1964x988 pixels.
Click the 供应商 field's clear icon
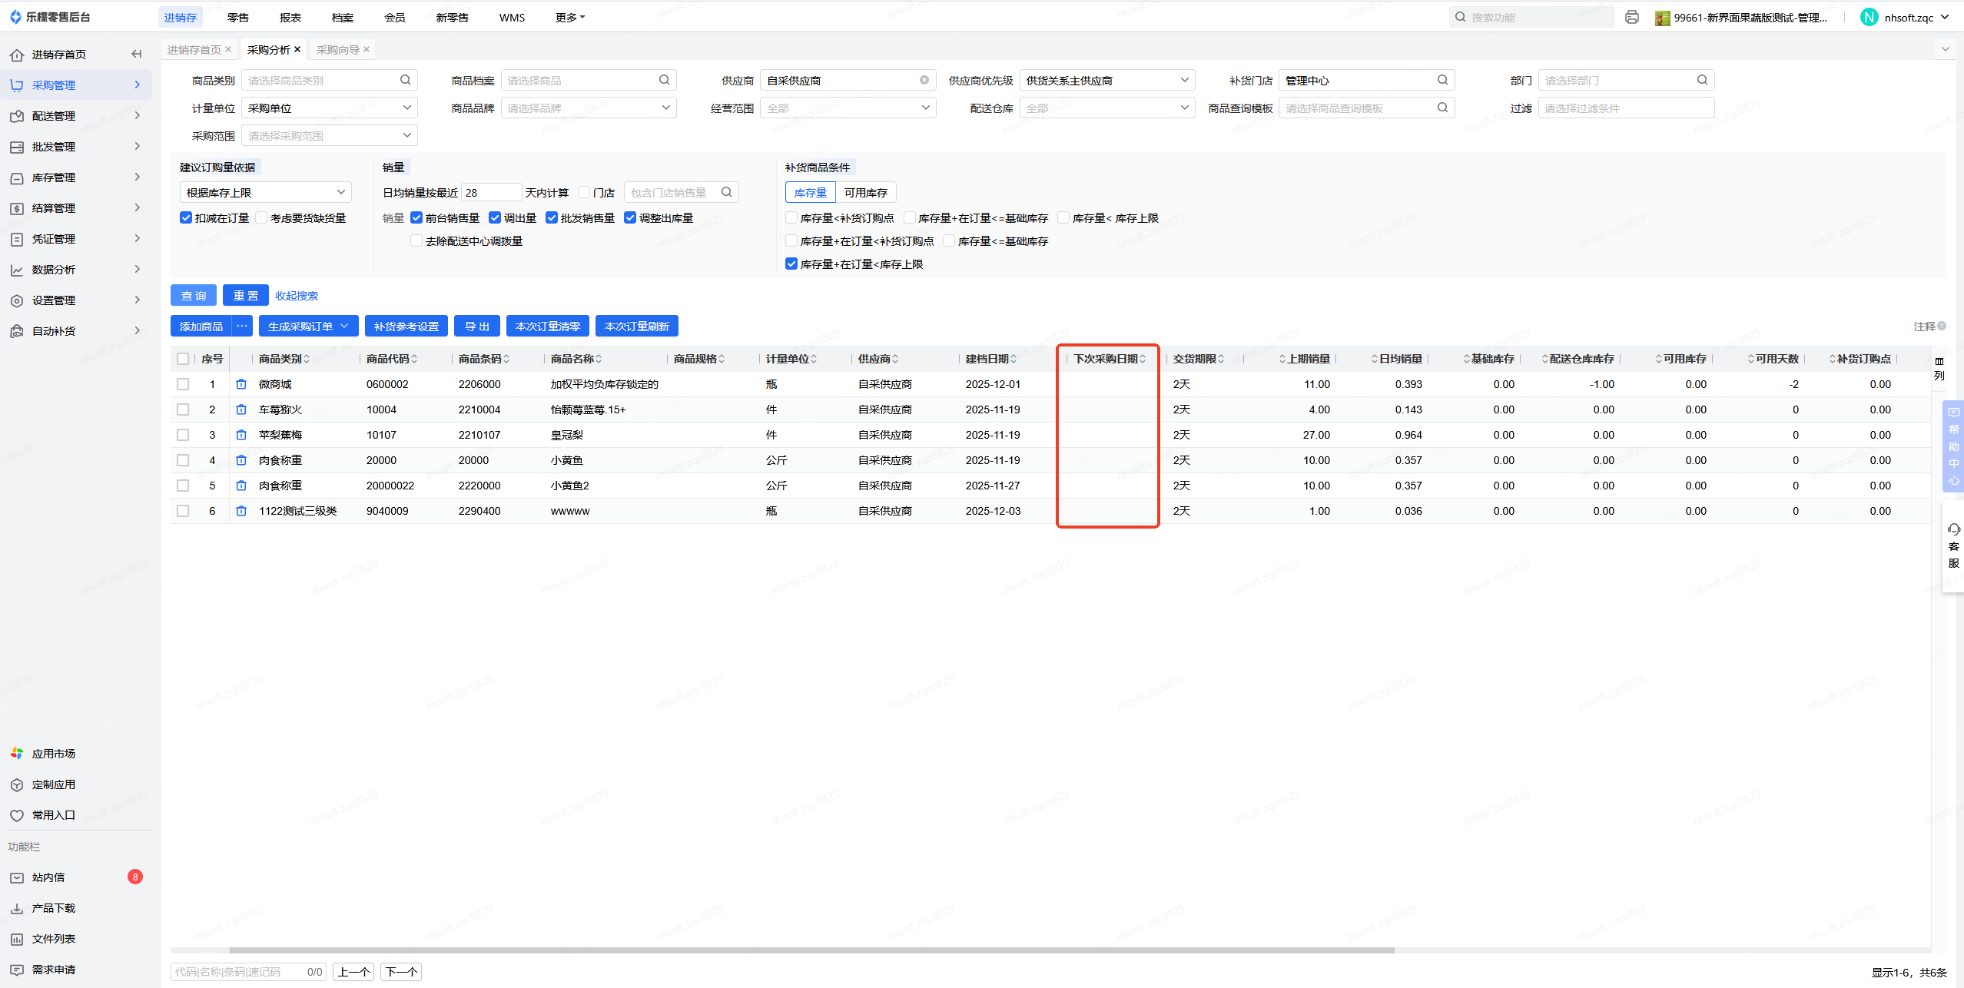(x=924, y=80)
